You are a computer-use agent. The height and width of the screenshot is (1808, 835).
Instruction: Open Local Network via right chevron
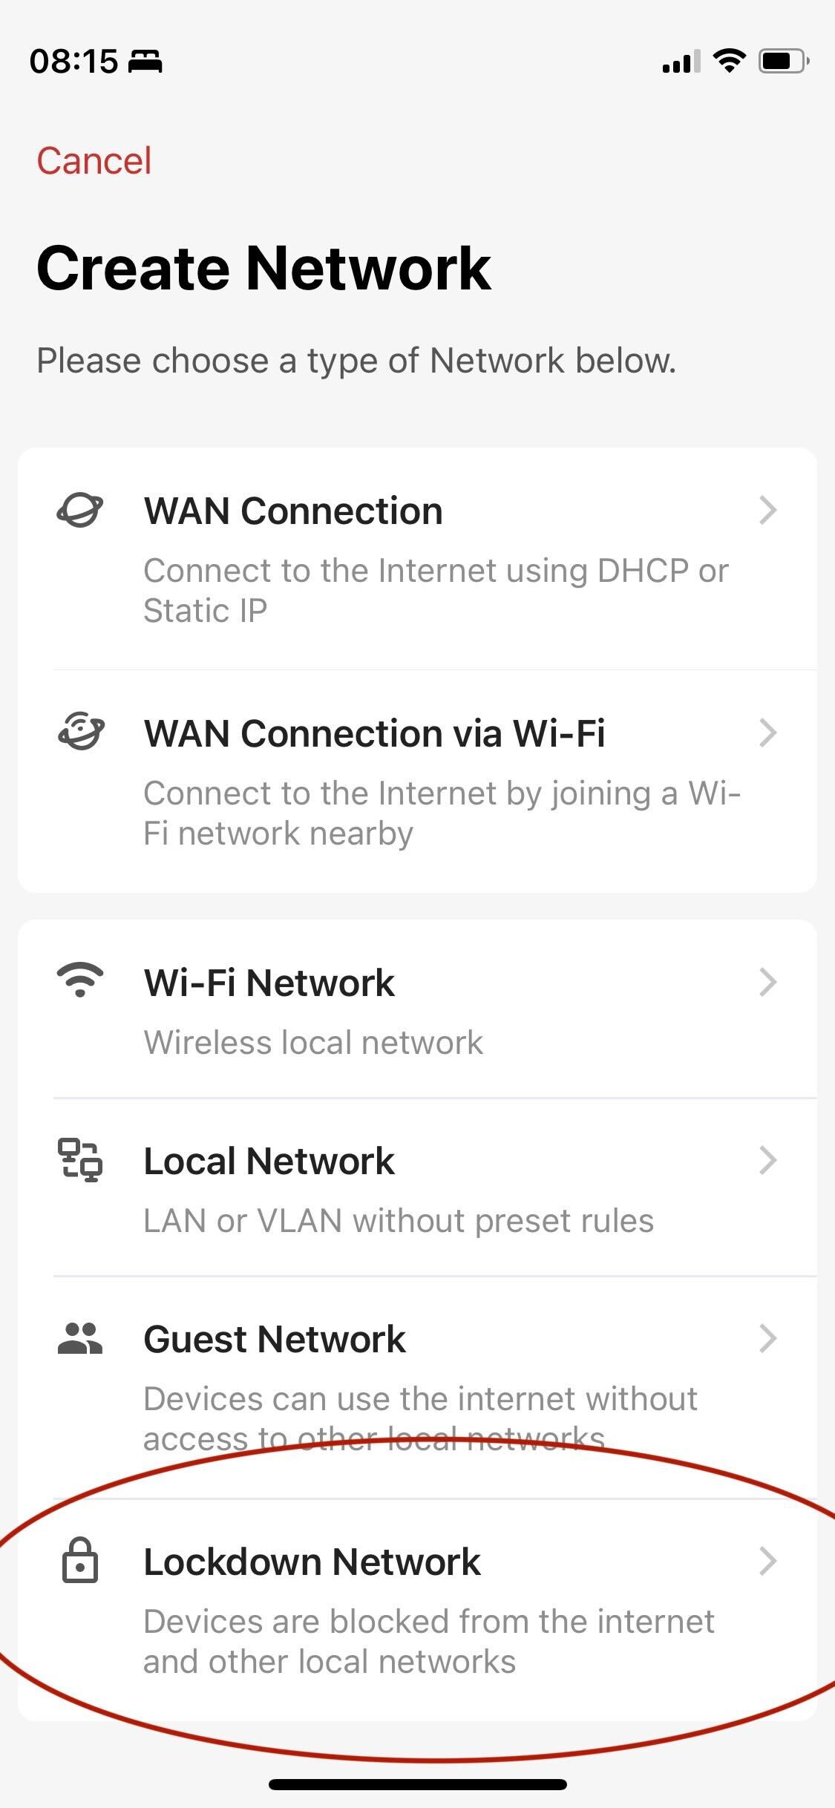768,1160
